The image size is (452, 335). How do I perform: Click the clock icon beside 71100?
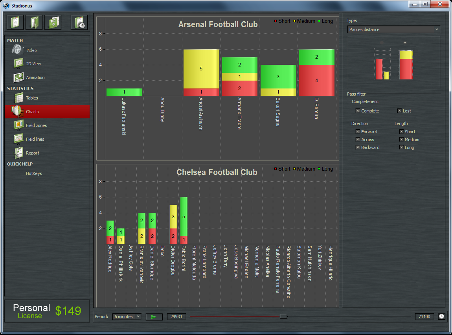(442, 317)
